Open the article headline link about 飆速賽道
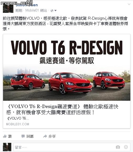The image size is (133, 152). click(x=62, y=110)
